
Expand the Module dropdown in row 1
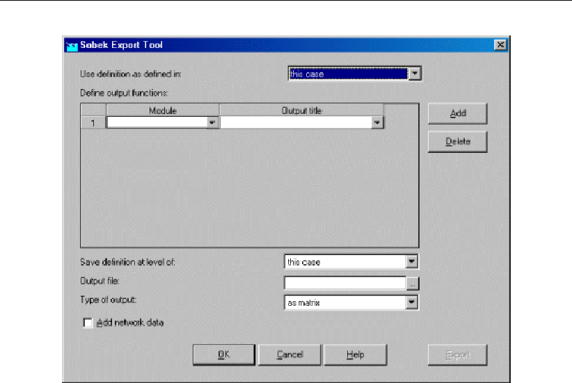coord(212,122)
